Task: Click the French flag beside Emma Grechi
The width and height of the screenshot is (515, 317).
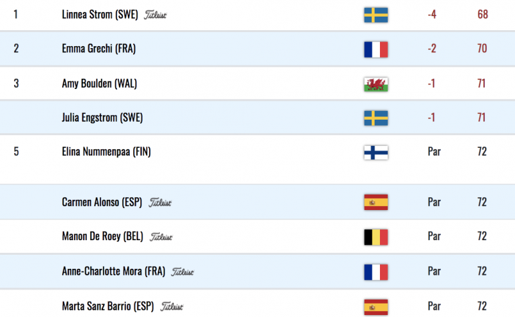Action: point(377,49)
